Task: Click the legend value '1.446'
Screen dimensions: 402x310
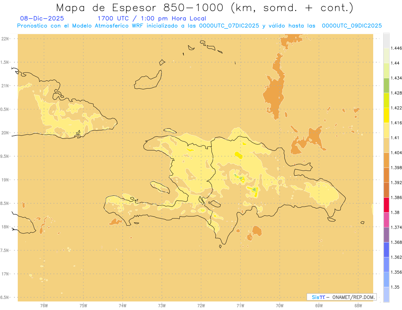Action: (x=396, y=48)
